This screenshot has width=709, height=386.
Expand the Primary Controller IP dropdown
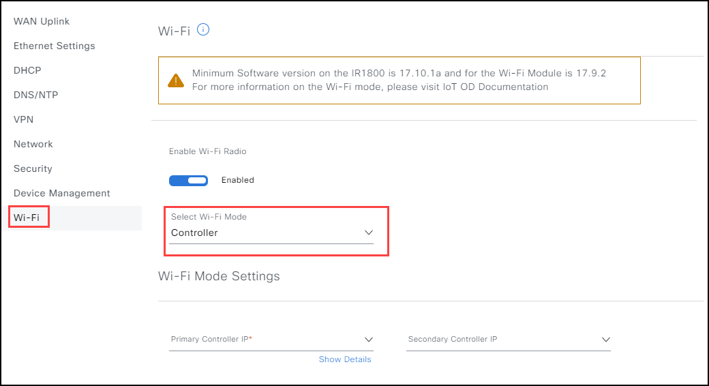coord(271,340)
